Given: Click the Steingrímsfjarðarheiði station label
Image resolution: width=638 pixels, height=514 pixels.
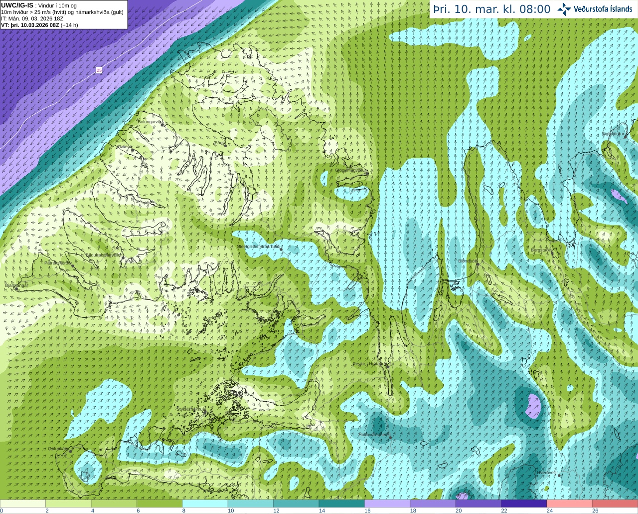Looking at the screenshot, I should coord(260,247).
